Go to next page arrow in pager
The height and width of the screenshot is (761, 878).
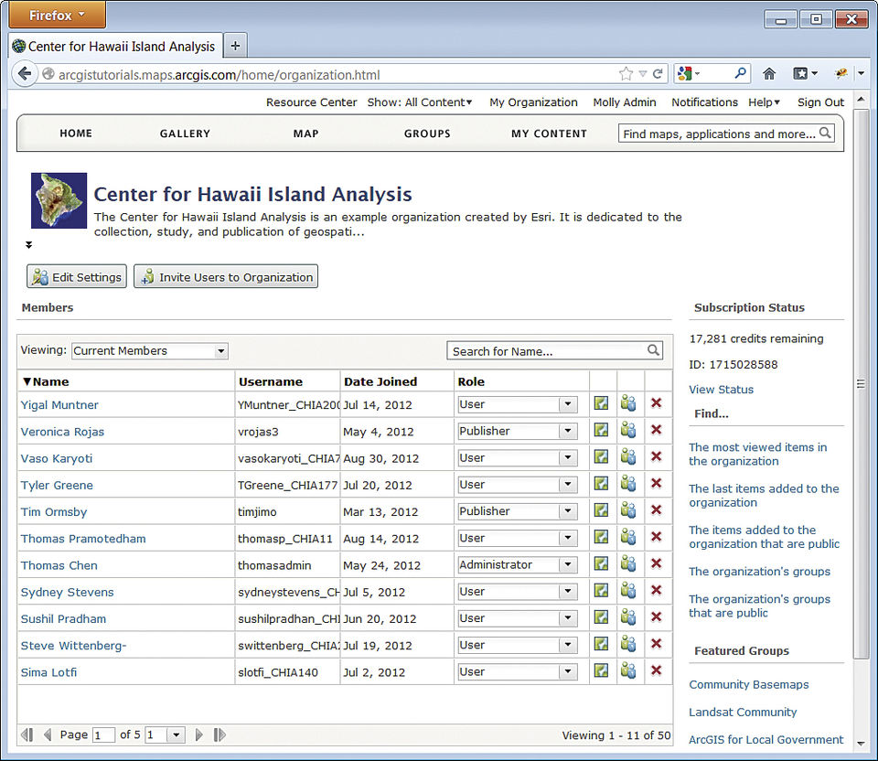pos(198,734)
